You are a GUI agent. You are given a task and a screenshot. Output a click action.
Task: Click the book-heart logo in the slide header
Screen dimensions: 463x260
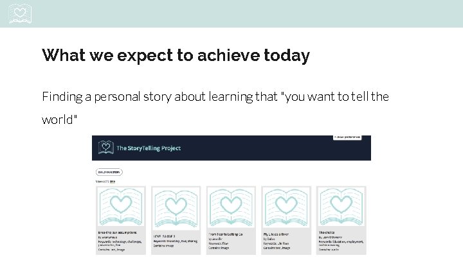[x=21, y=13]
